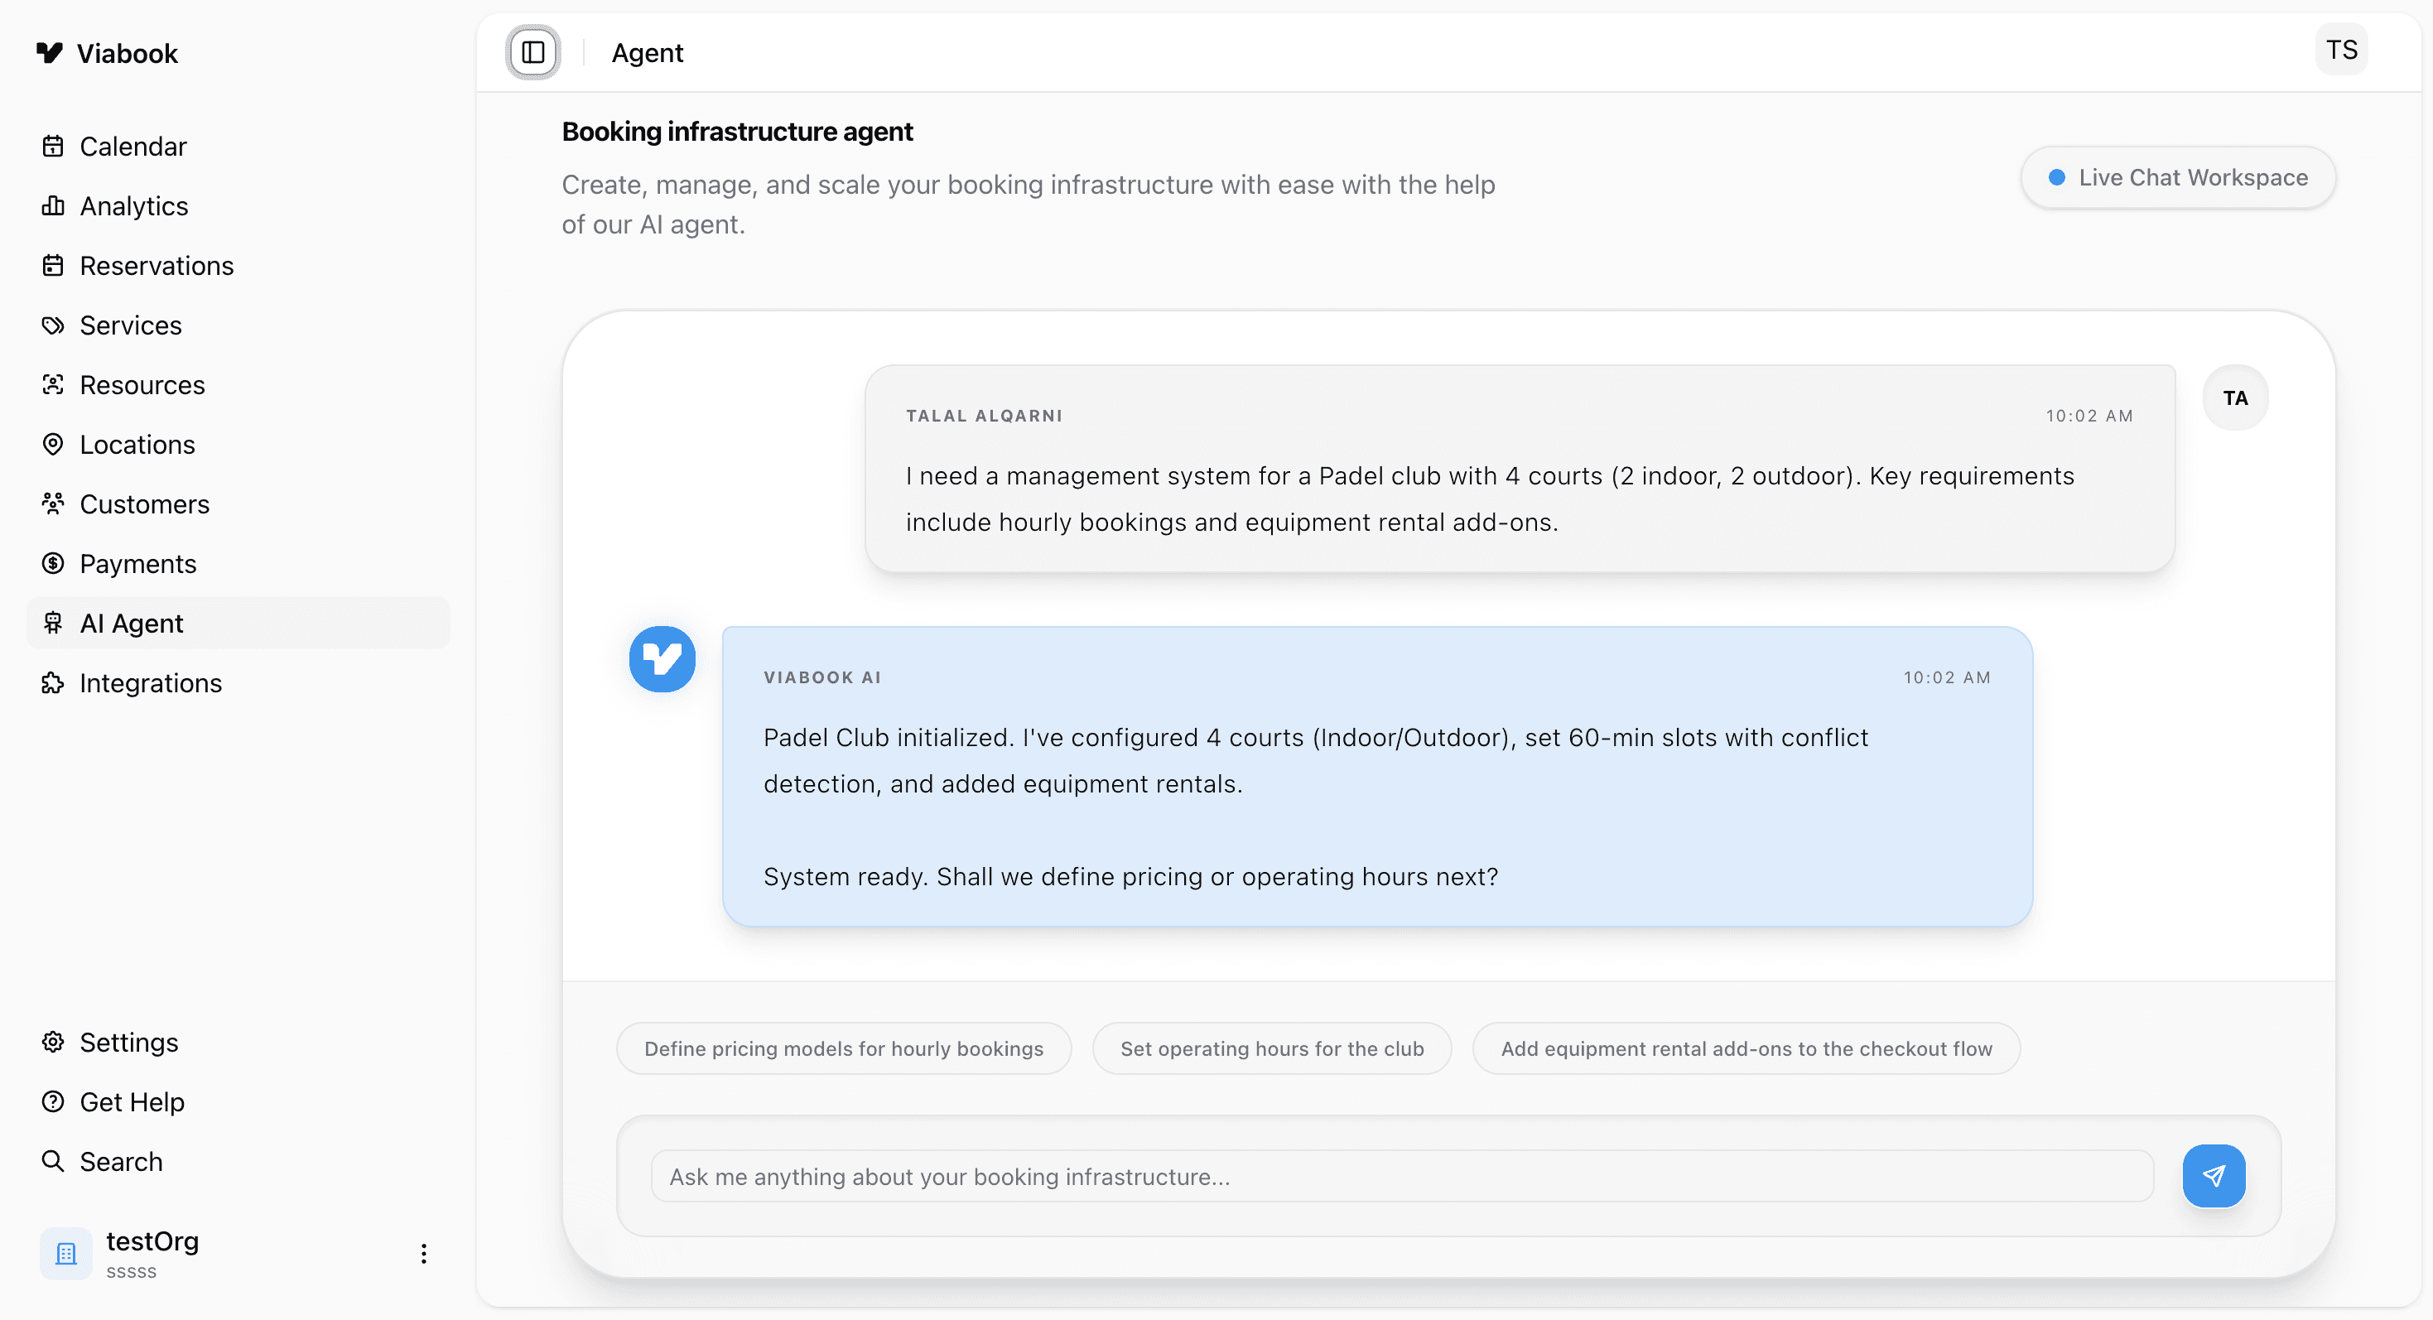Open the Payments dollar icon

[53, 563]
